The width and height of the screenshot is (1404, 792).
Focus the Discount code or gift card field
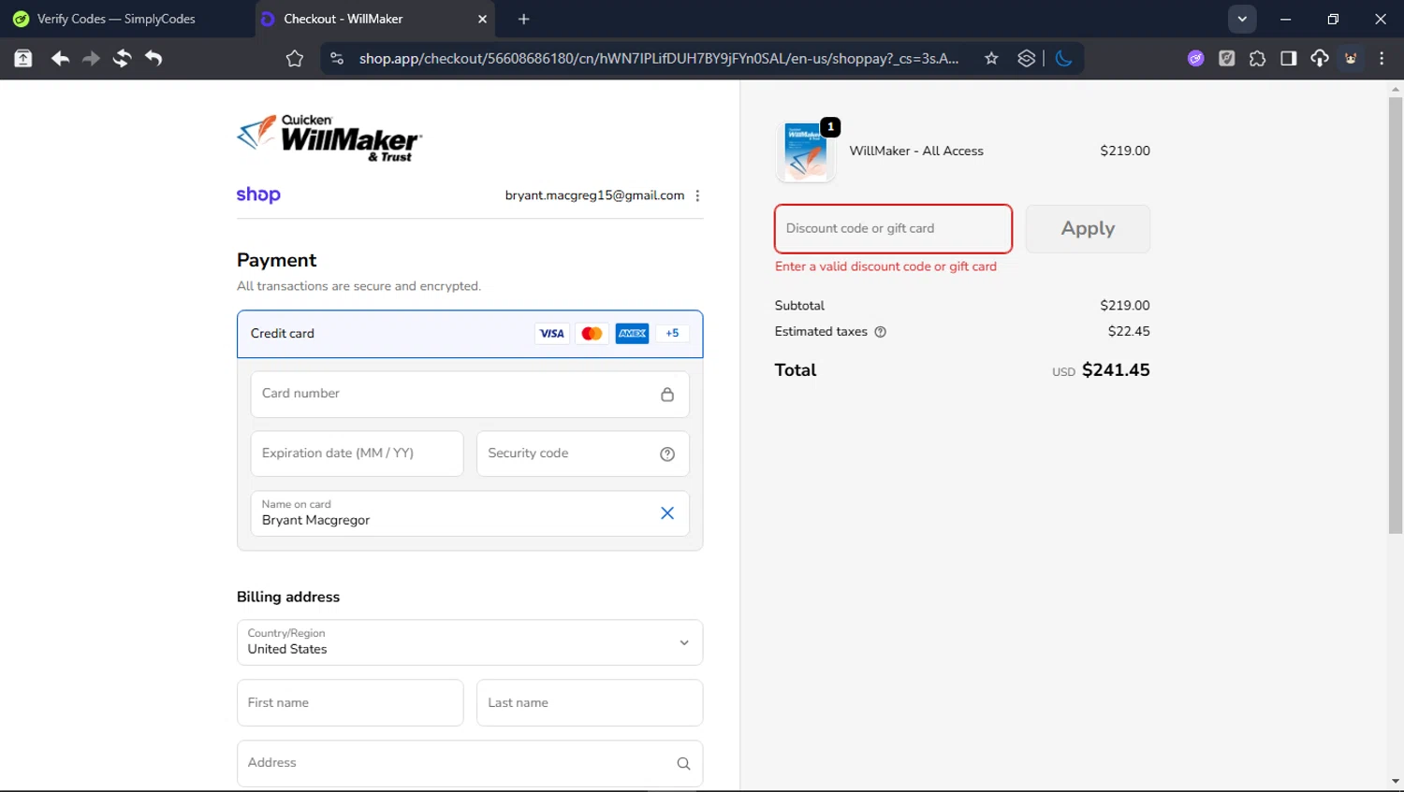893,229
